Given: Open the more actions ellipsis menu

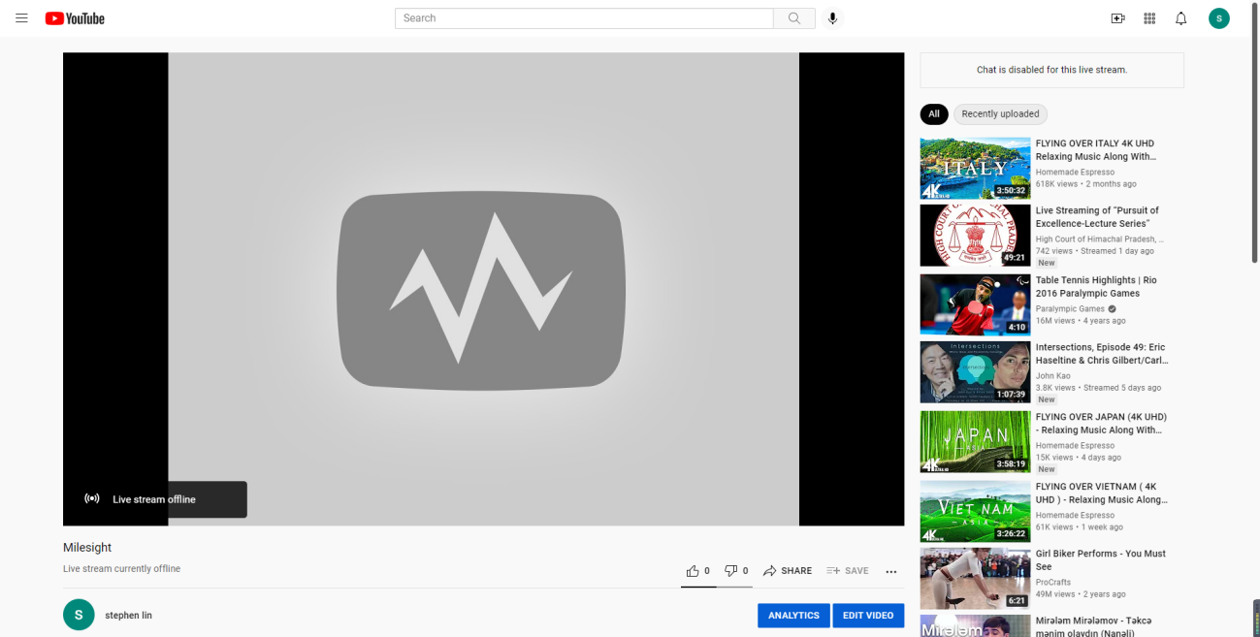Looking at the screenshot, I should click(891, 571).
